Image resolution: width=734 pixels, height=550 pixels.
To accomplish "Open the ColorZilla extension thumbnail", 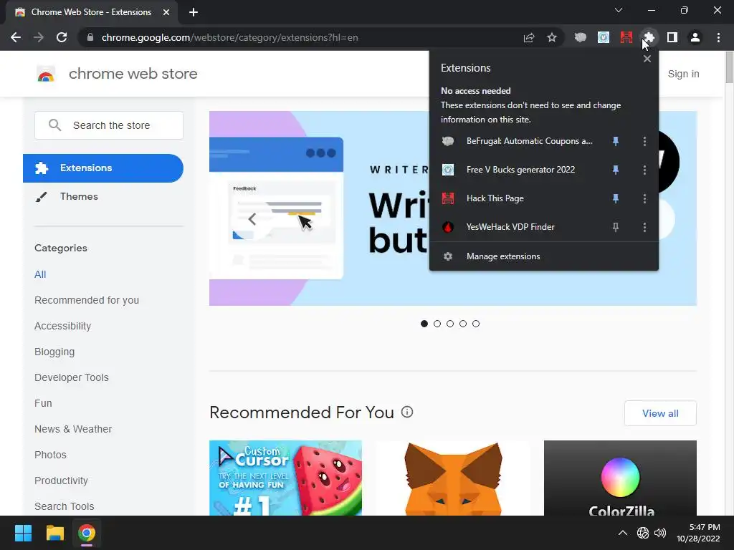I will pyautogui.click(x=620, y=478).
